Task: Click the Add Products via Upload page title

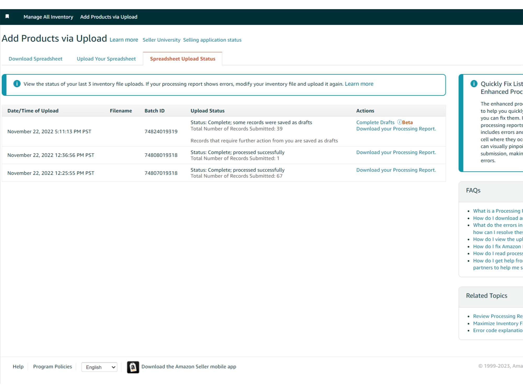Action: click(54, 38)
